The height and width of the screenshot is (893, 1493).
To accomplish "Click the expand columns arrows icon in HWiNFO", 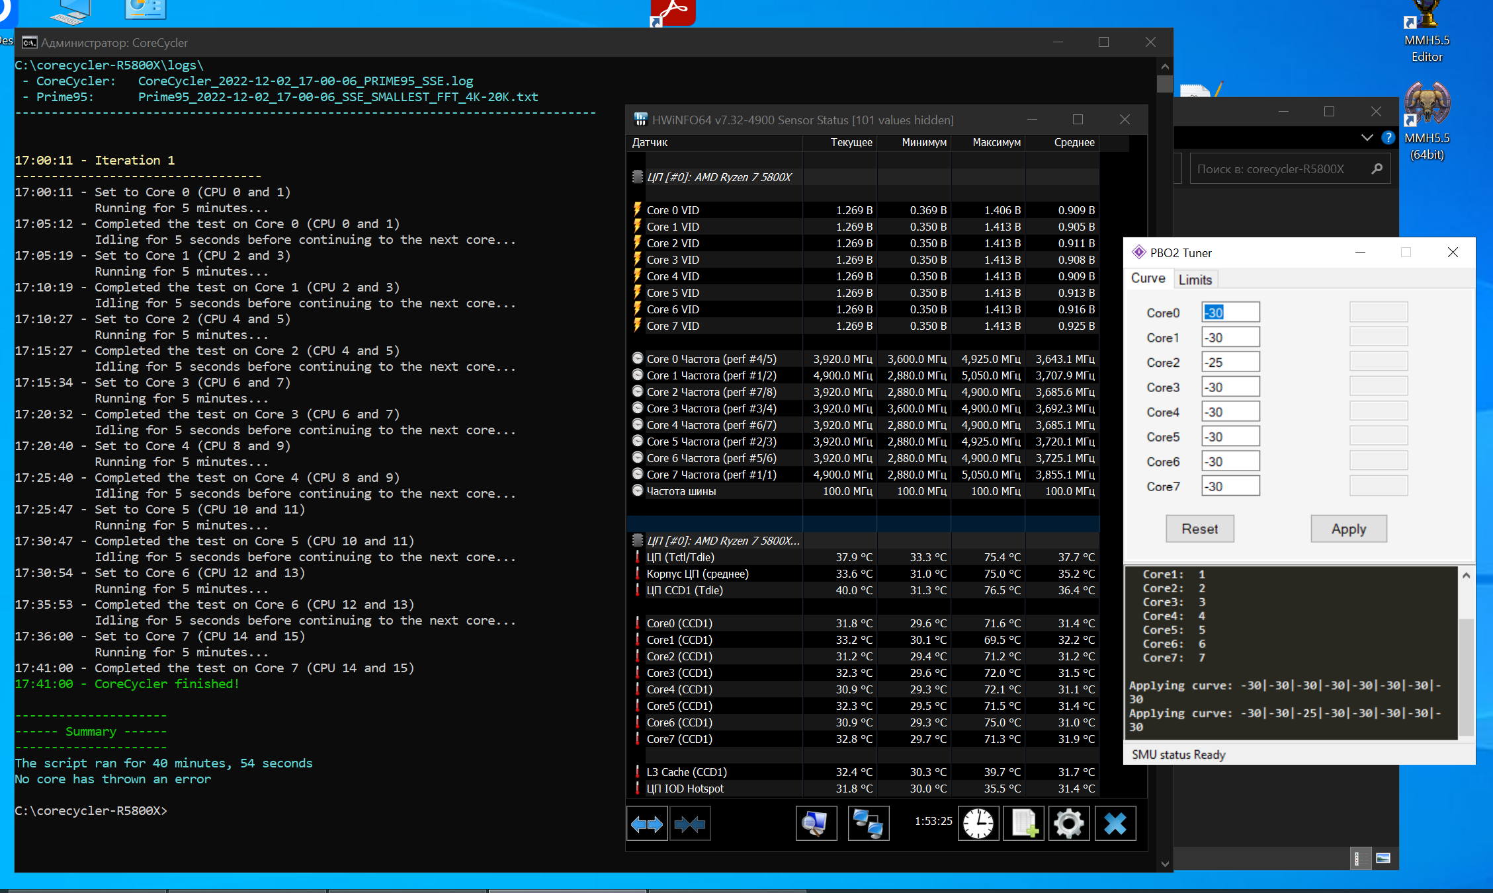I will point(646,824).
